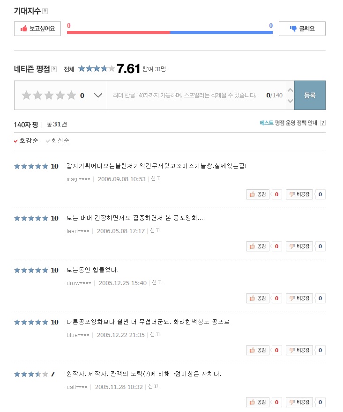Open the star rating dropdown arrow

98,96
